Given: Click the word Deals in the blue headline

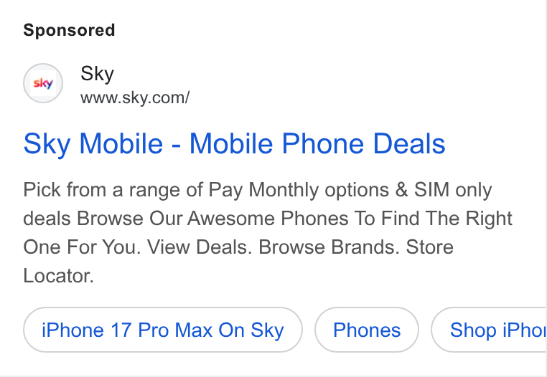Looking at the screenshot, I should [409, 143].
